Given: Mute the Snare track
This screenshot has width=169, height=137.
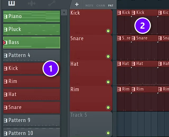Looking at the screenshot, I should tap(108, 56).
